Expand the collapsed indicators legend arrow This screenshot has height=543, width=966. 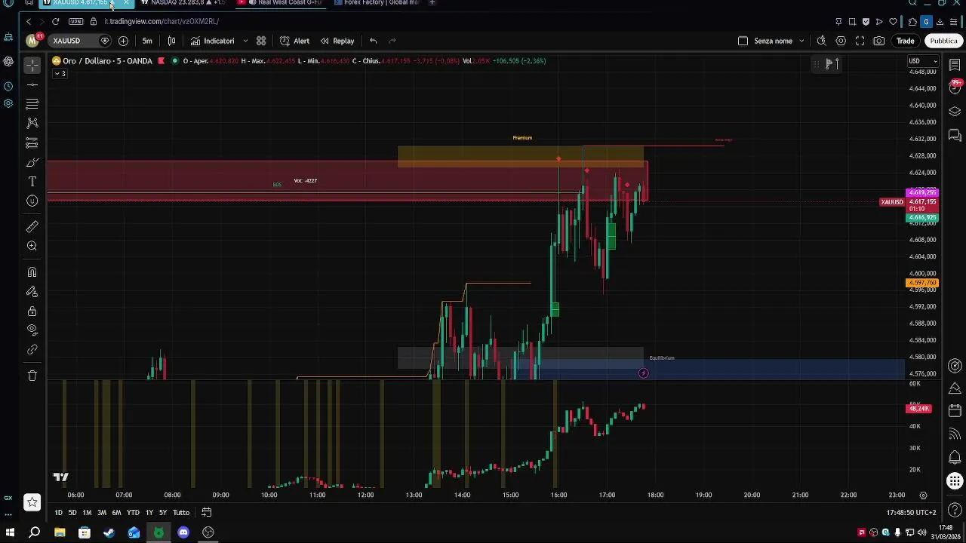(59, 73)
